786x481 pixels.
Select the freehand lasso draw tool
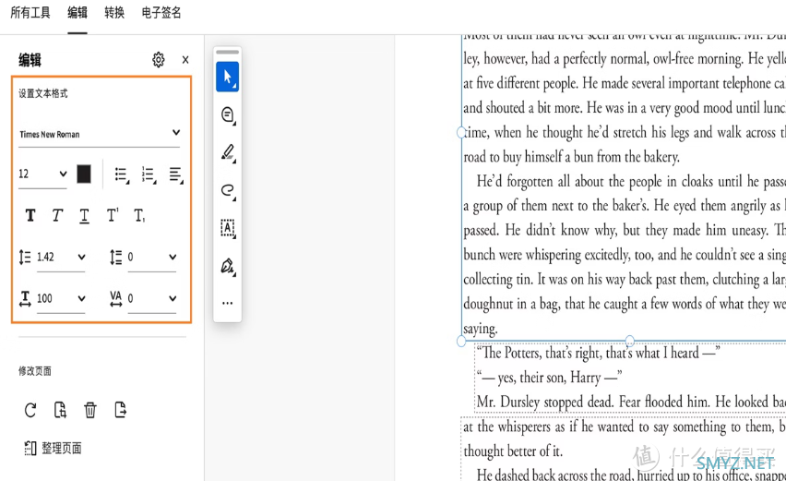228,190
